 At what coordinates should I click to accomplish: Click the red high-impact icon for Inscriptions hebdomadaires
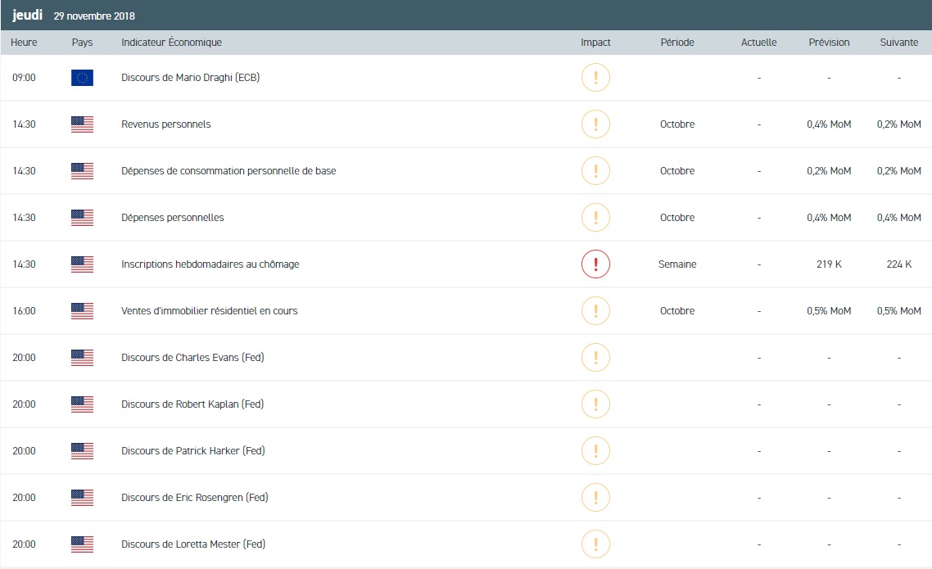pos(595,264)
